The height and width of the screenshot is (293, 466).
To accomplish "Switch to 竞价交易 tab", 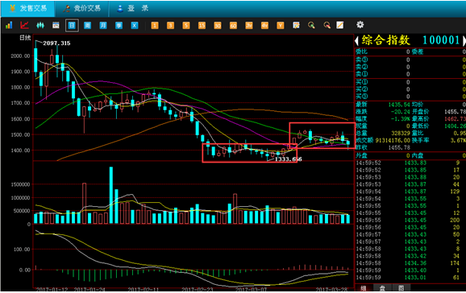I will pos(82,8).
